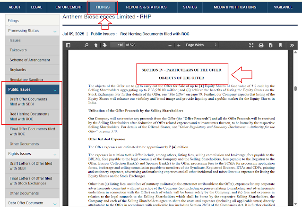This screenshot has width=302, height=207.
Task: Click the Utilisation of the Offer Proceeds heading
Action: pyautogui.click(x=136, y=111)
